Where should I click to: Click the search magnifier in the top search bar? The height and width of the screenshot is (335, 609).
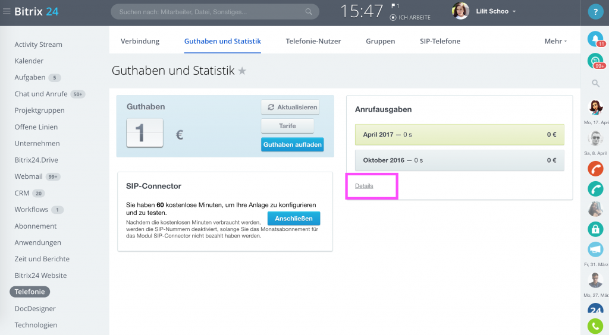(309, 12)
